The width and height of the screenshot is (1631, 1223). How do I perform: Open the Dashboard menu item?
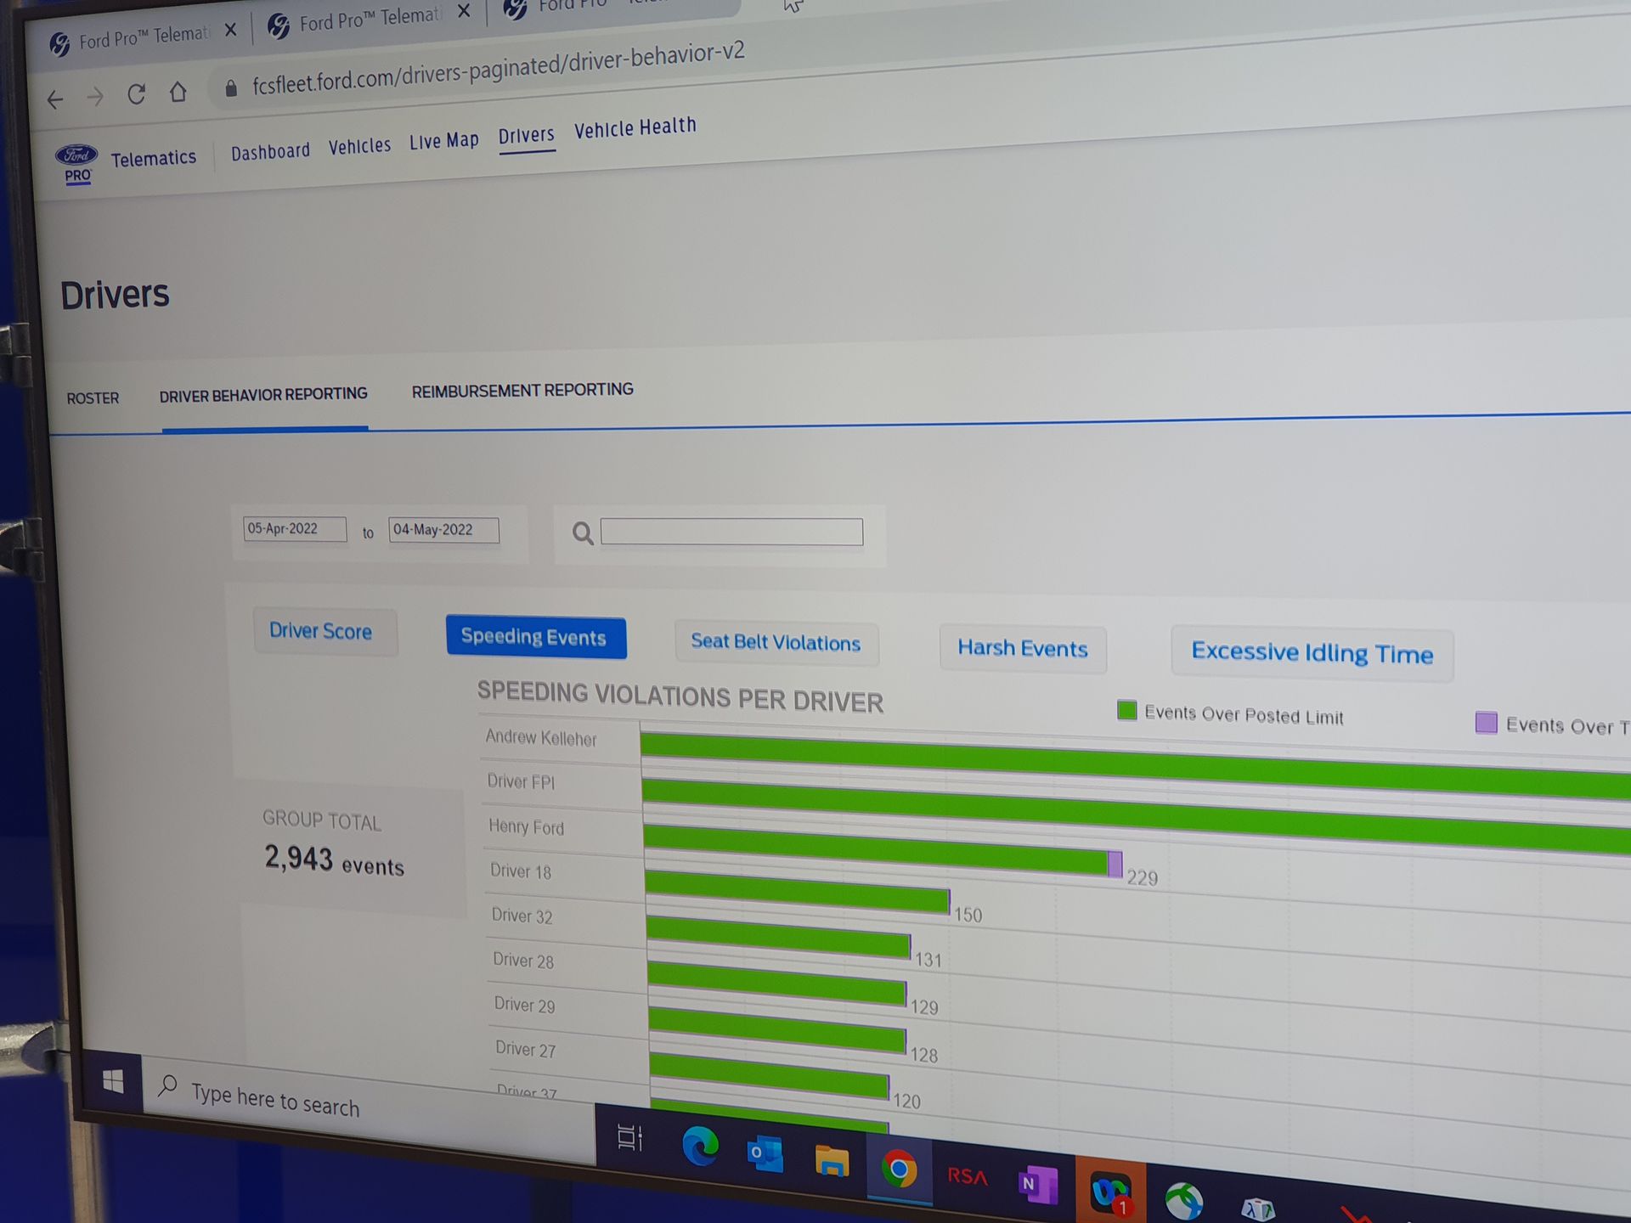click(270, 152)
